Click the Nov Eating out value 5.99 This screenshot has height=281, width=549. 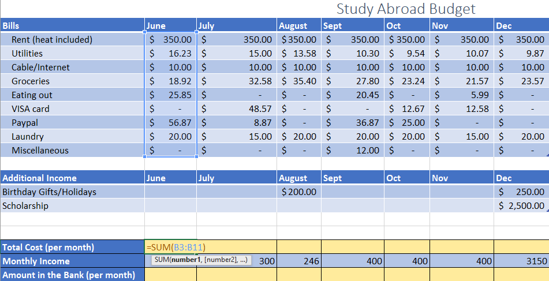click(462, 95)
